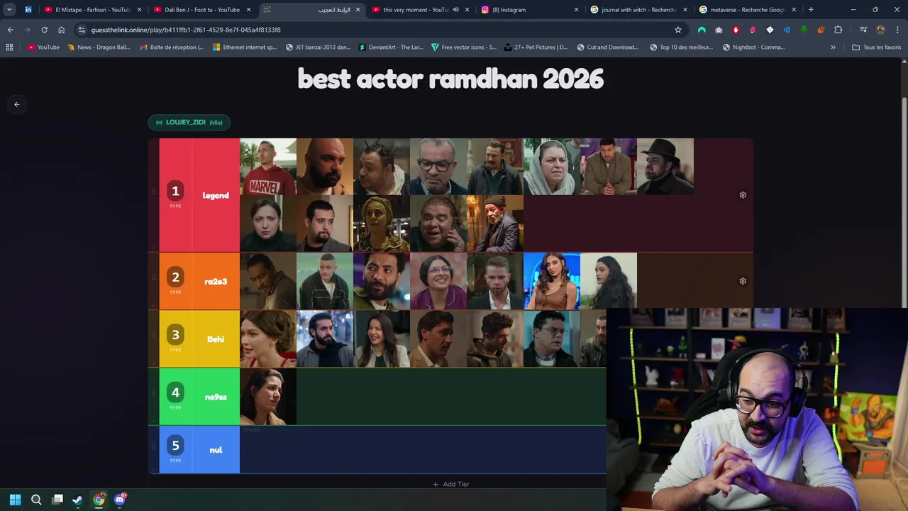Screen dimensions: 908x511
Task: Open settings gear for the legend tier
Action: tap(743, 195)
